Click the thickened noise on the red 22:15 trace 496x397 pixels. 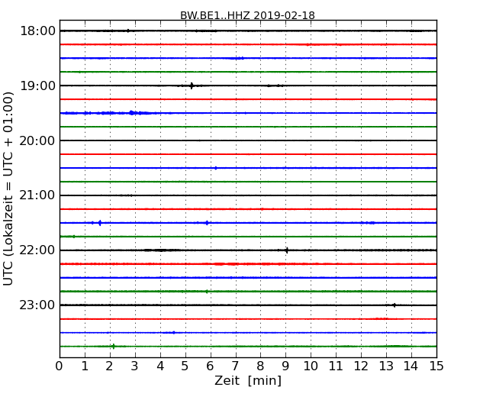click(x=226, y=263)
